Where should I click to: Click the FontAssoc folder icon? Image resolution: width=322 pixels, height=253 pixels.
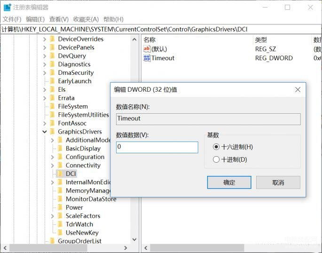click(x=52, y=123)
